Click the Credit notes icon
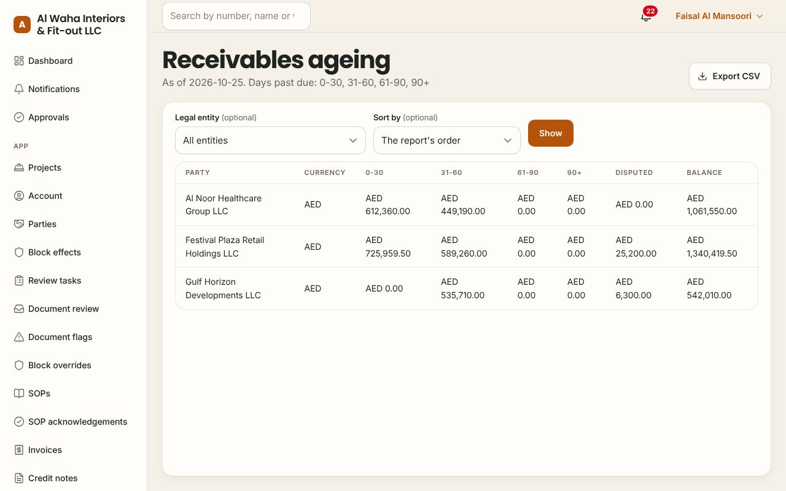This screenshot has height=491, width=786. coord(19,478)
